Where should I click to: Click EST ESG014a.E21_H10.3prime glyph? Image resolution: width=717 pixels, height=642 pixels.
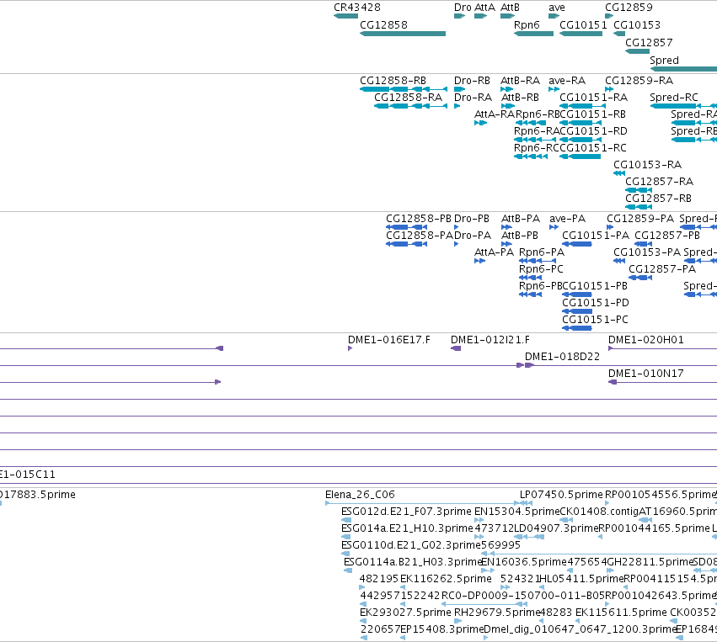click(346, 537)
